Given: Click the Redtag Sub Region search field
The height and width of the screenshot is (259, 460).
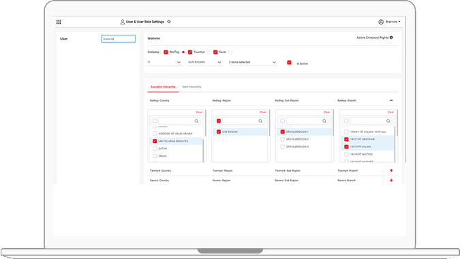Looking at the screenshot, I should click(x=307, y=121).
